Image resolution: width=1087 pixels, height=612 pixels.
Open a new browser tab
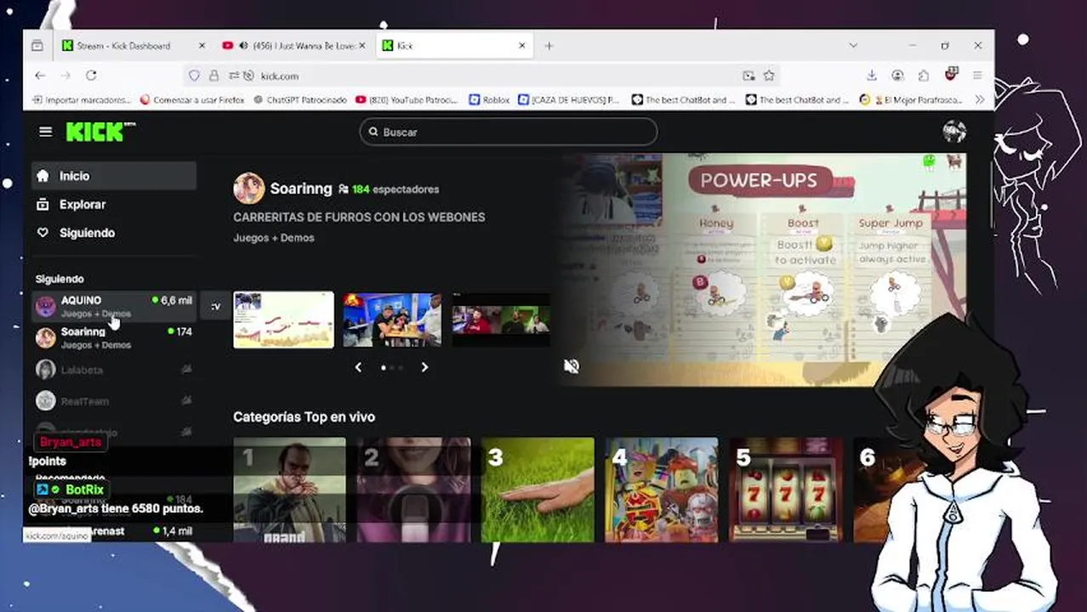pyautogui.click(x=549, y=46)
